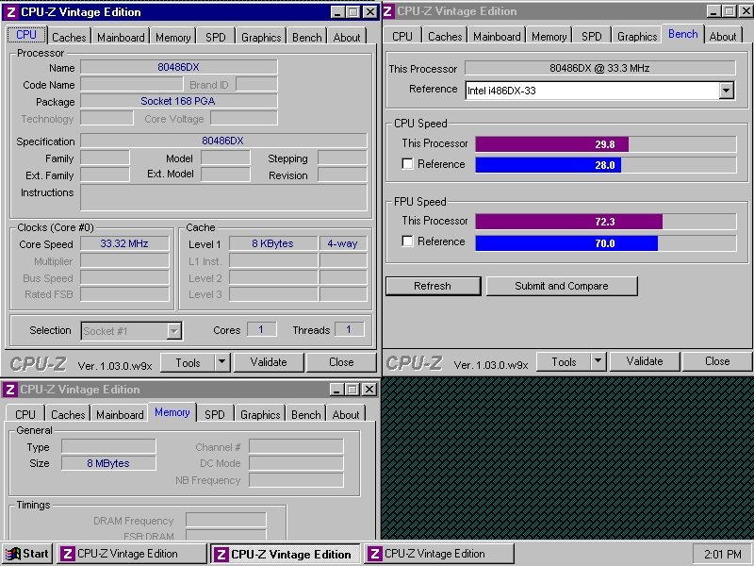This screenshot has width=754, height=566.
Task: Switch to Caches tab in CPU window
Action: (69, 37)
